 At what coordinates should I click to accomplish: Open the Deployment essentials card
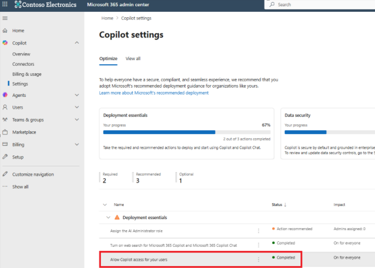[x=187, y=134]
